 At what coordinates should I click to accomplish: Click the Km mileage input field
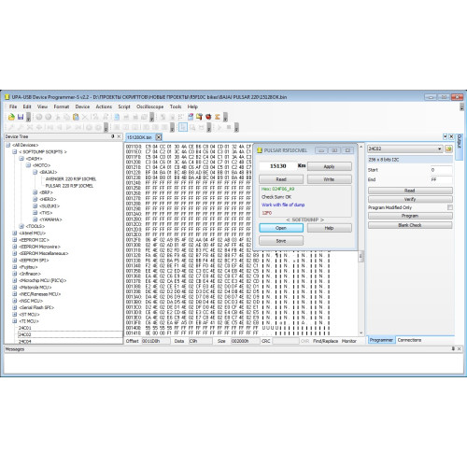point(277,166)
